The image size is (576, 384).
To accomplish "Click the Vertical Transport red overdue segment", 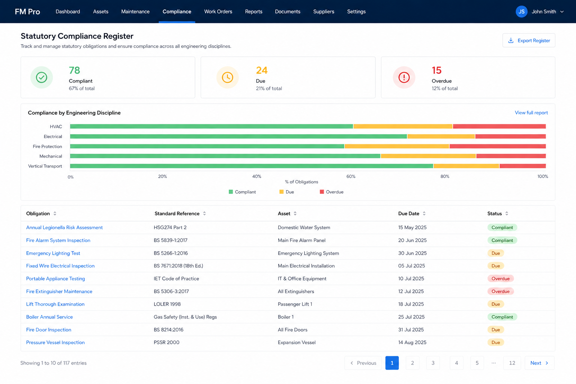I will (523, 166).
